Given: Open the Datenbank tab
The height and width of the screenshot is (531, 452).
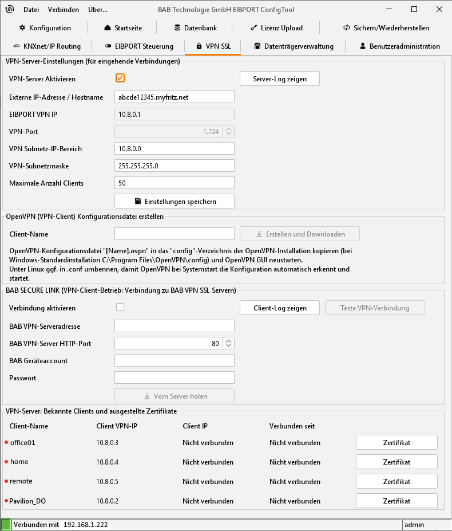Looking at the screenshot, I should coord(195,27).
